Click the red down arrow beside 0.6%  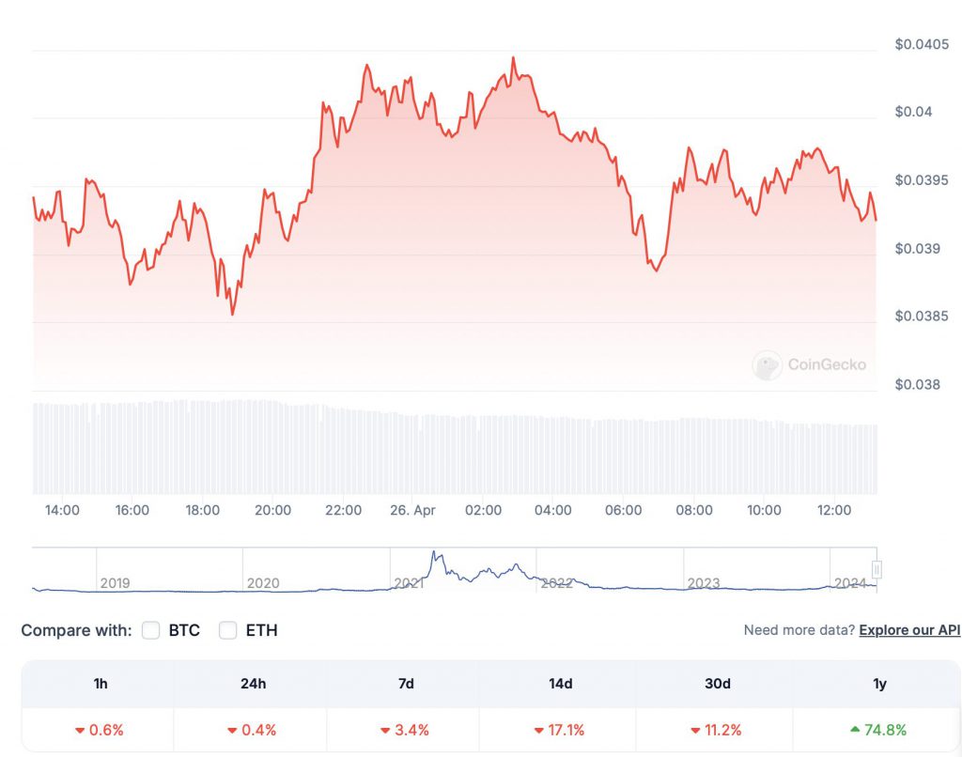pyautogui.click(x=80, y=731)
